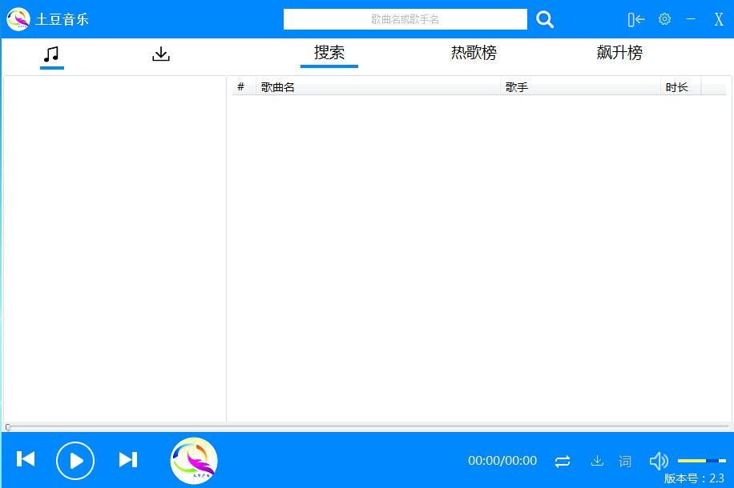Adjust the volume slider
Image resolution: width=734 pixels, height=488 pixels.
pyautogui.click(x=700, y=461)
